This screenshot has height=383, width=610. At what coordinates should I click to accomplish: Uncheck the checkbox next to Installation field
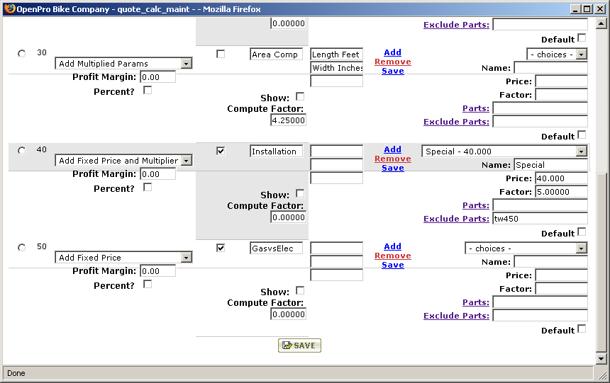(221, 151)
